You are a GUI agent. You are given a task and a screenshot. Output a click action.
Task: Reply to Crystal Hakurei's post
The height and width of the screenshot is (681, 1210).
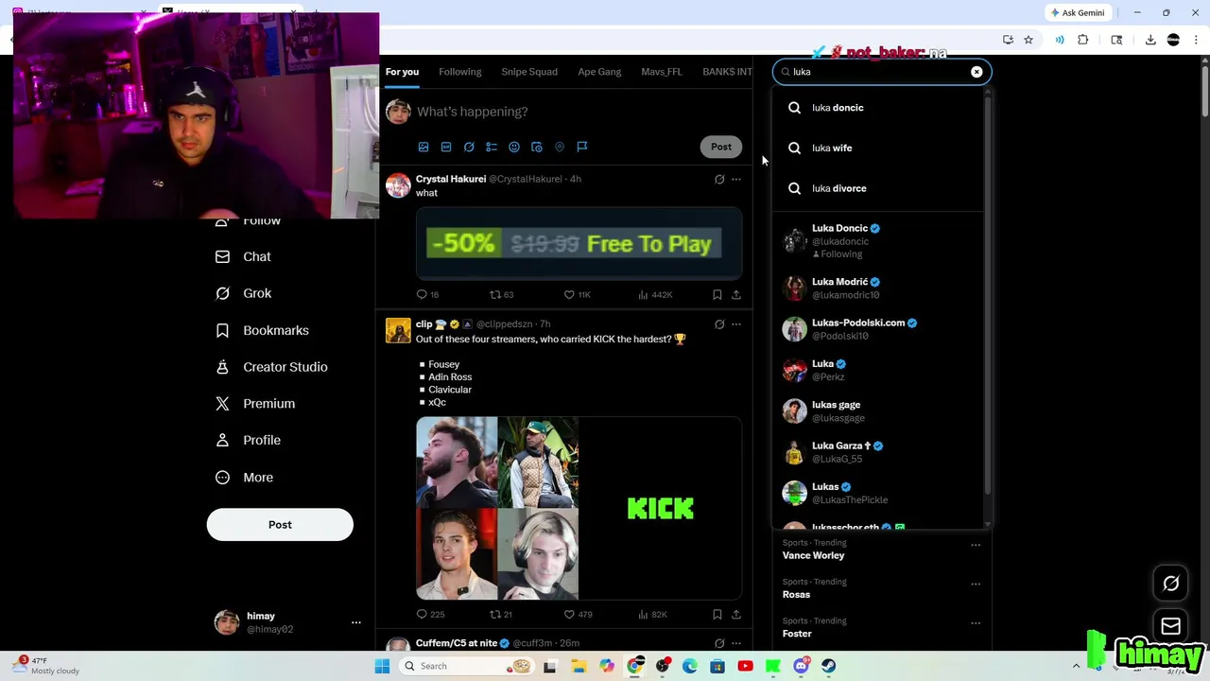428,295
